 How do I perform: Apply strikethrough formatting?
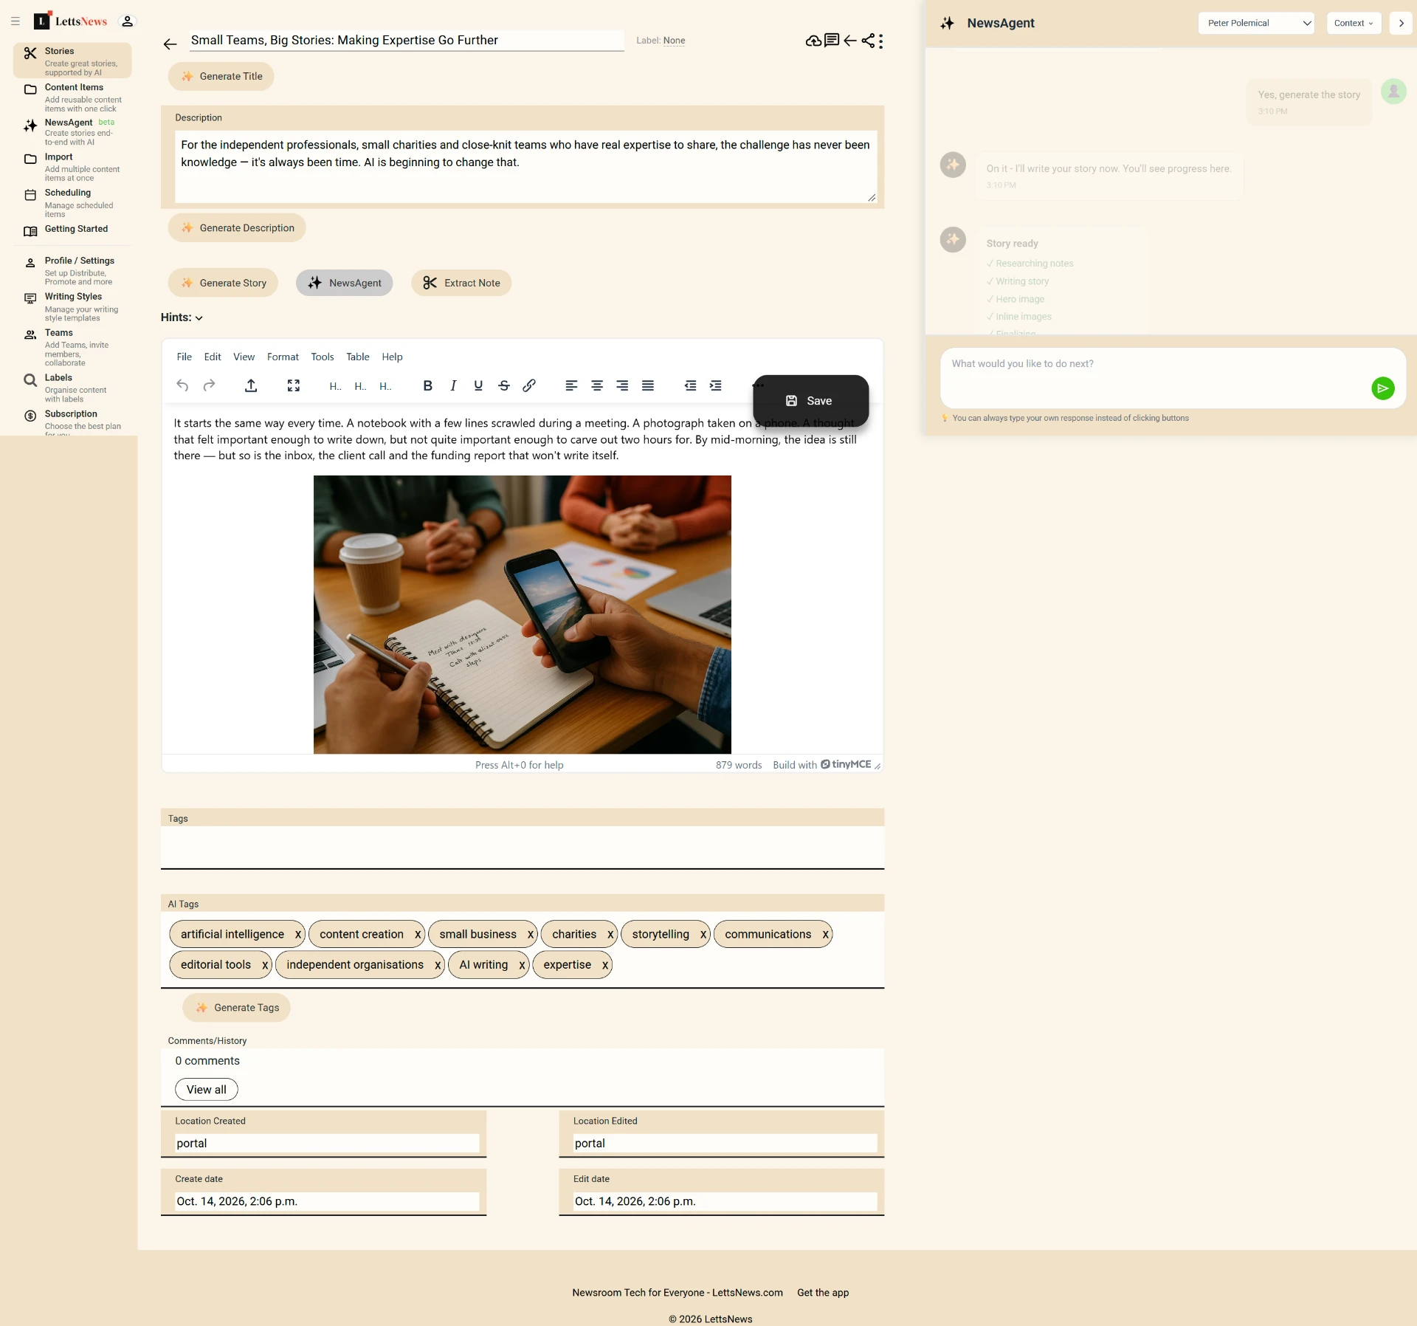504,385
